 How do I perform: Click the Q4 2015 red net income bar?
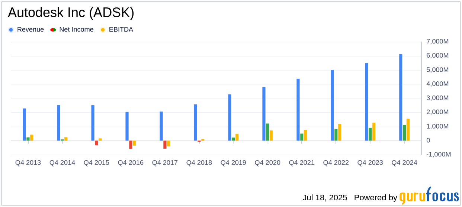pyautogui.click(x=96, y=143)
